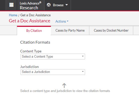
Task: Click the small caret next to Actions
Action: (x=68, y=21)
